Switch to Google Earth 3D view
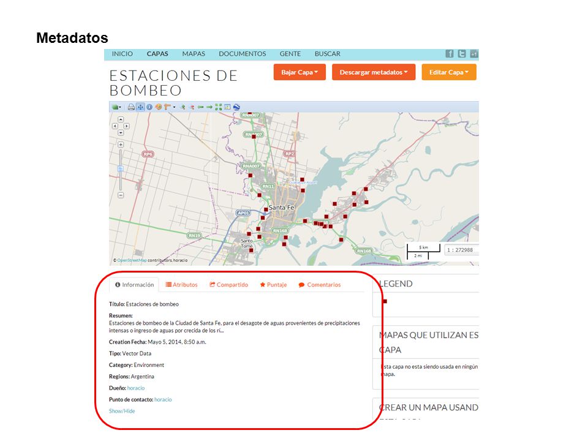 pos(236,107)
